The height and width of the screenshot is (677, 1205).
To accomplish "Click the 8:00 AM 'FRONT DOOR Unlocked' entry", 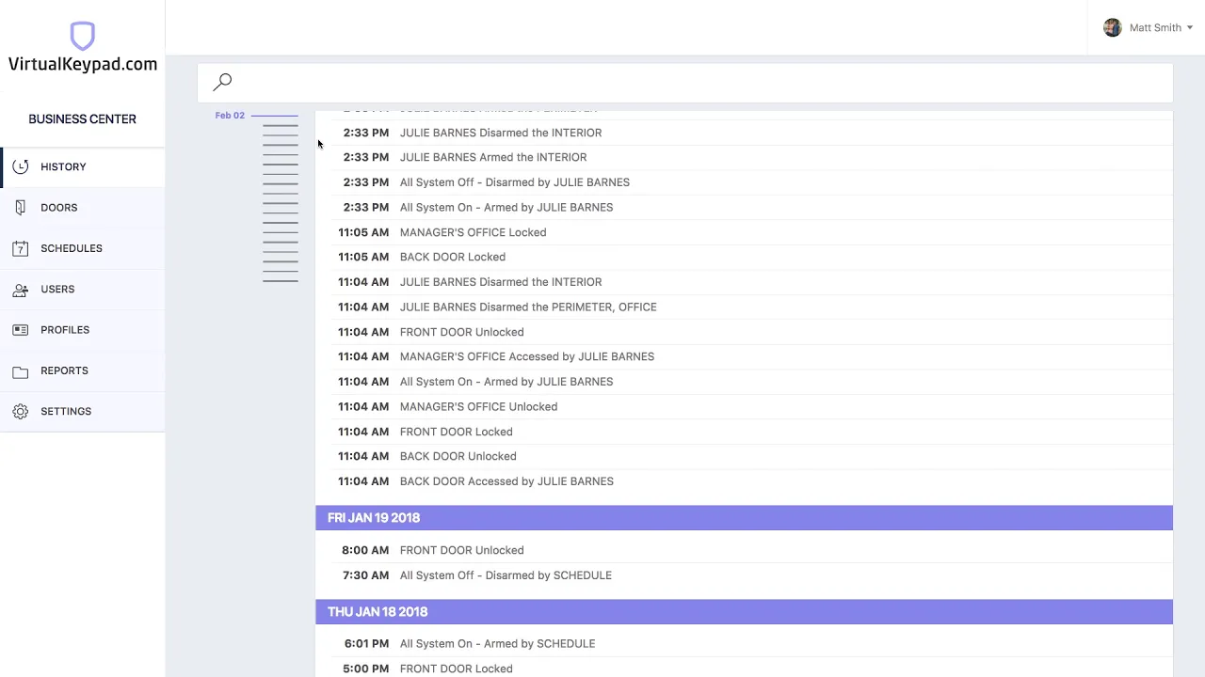I will coord(461,550).
